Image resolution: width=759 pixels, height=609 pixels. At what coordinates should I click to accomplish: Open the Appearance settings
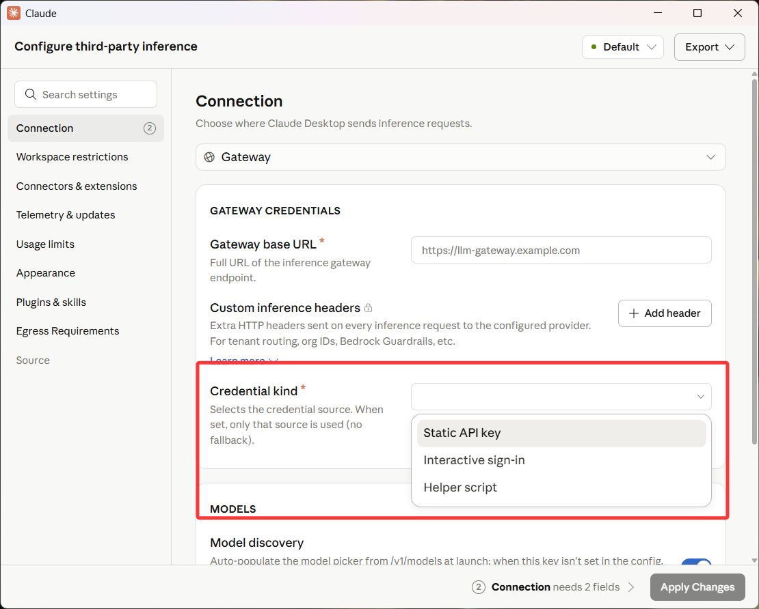pyautogui.click(x=85, y=273)
